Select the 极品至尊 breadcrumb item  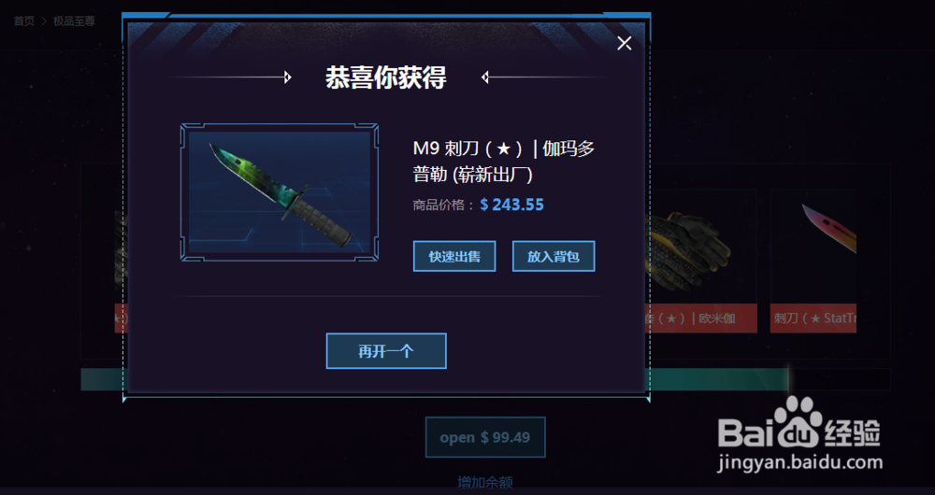click(74, 21)
